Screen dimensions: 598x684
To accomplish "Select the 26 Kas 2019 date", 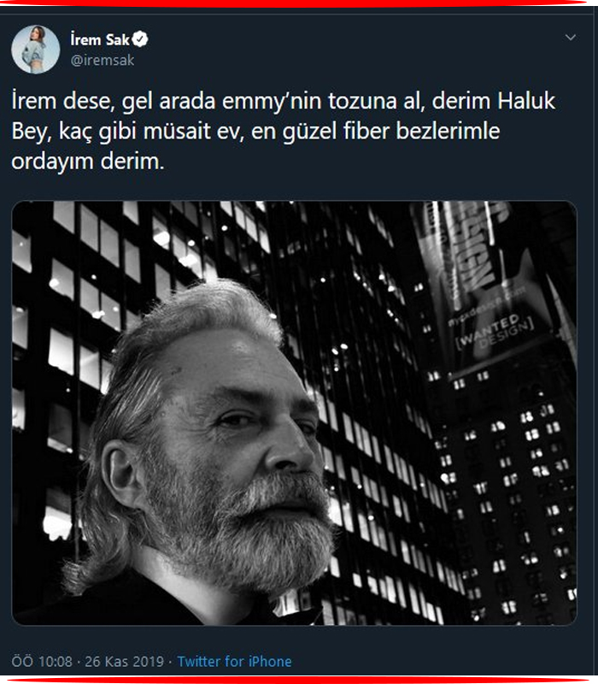I will pos(124,661).
